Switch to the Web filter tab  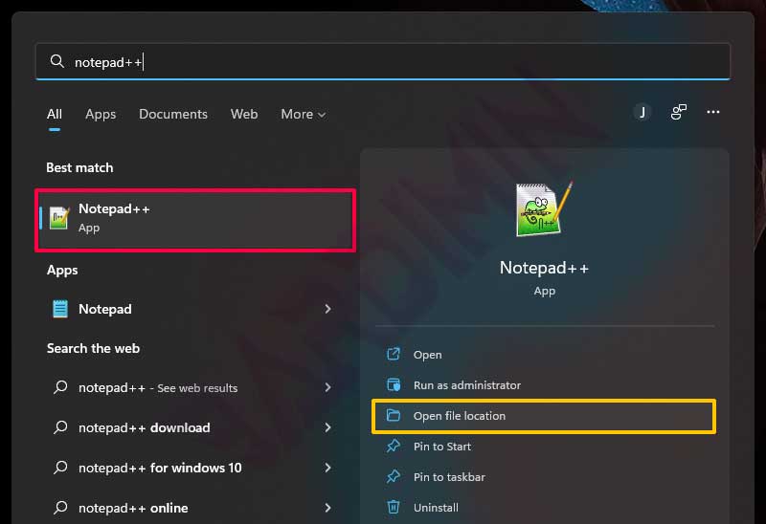coord(244,114)
